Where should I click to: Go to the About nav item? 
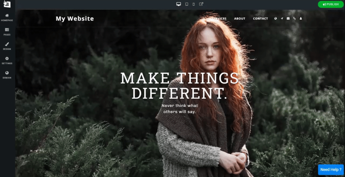coord(240,19)
